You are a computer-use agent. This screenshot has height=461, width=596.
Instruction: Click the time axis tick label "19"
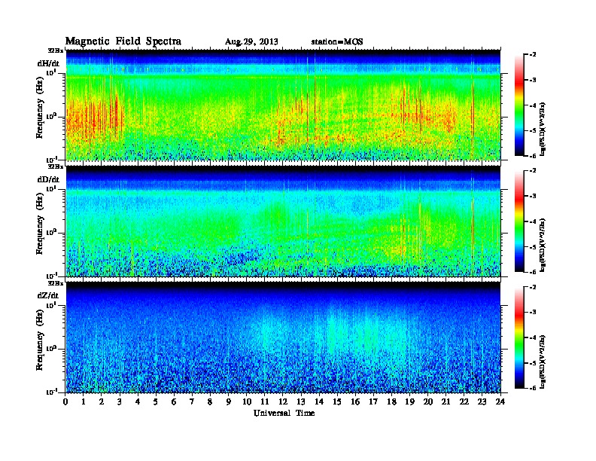tap(409, 402)
